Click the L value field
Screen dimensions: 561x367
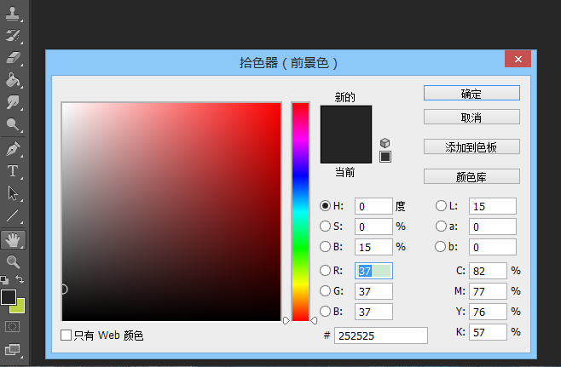click(x=493, y=206)
